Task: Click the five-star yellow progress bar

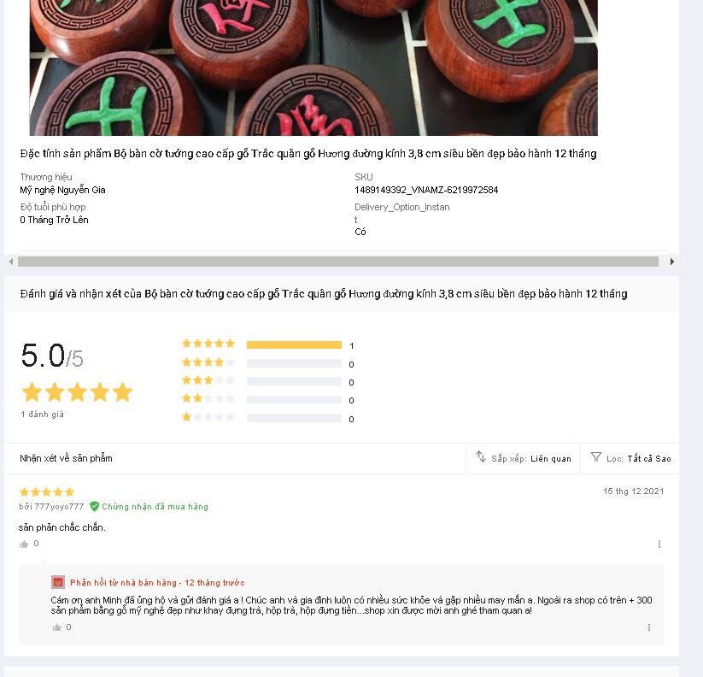Action: (x=294, y=344)
